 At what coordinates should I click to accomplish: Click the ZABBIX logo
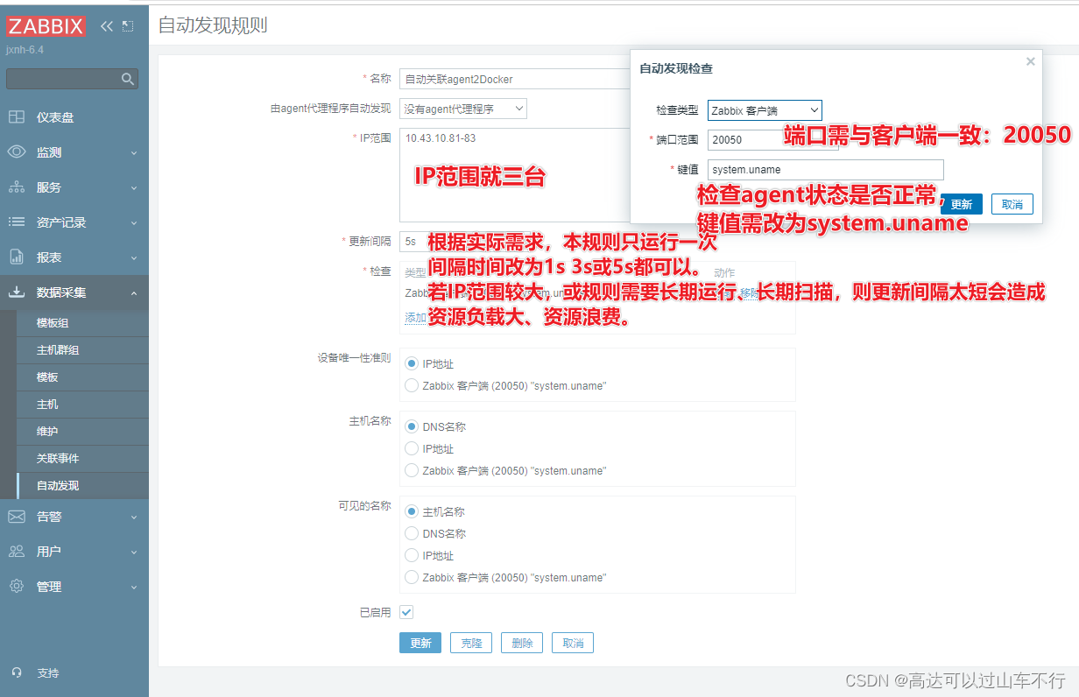click(x=46, y=26)
